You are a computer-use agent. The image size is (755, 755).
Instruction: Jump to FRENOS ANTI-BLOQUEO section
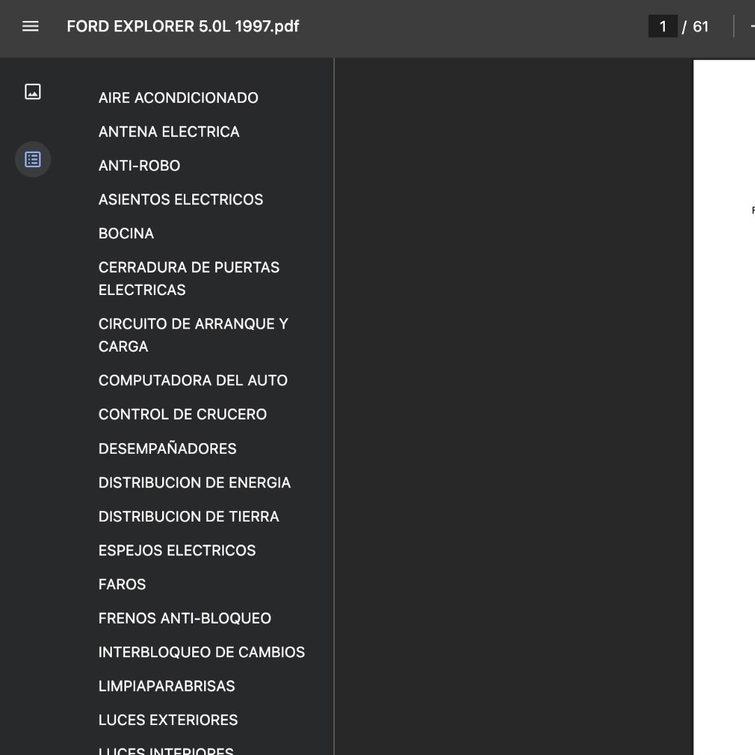click(x=185, y=618)
